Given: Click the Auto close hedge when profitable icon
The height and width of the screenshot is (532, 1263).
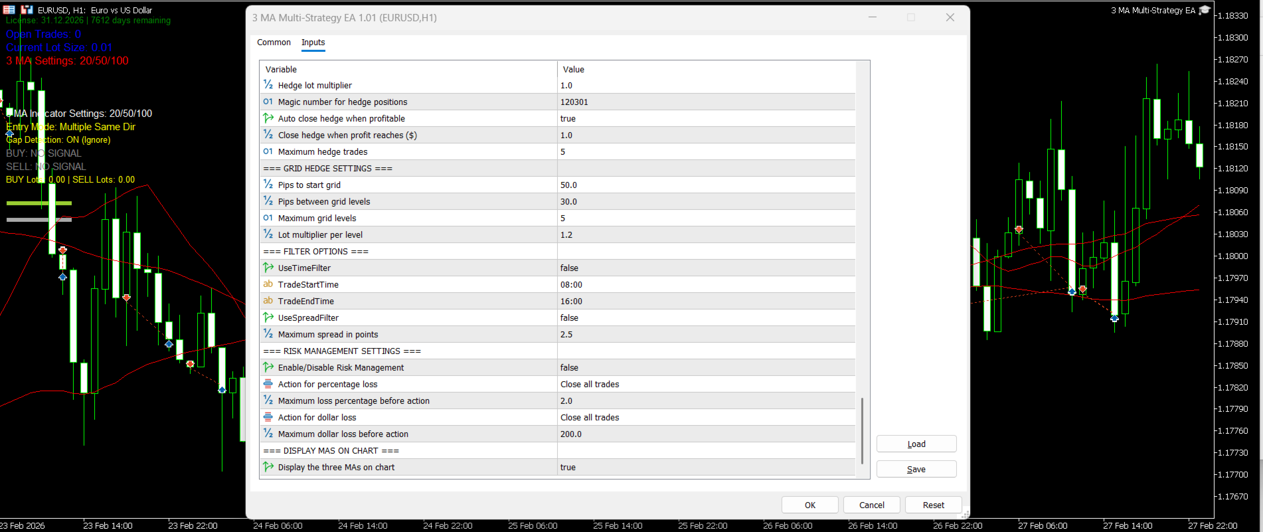Looking at the screenshot, I should coord(268,118).
